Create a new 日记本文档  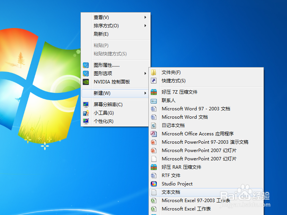click(206, 126)
